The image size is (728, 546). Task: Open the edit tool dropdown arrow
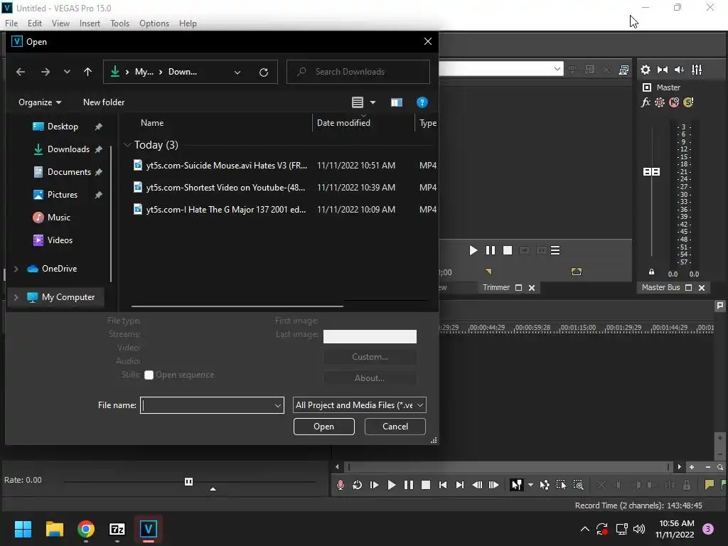click(530, 485)
